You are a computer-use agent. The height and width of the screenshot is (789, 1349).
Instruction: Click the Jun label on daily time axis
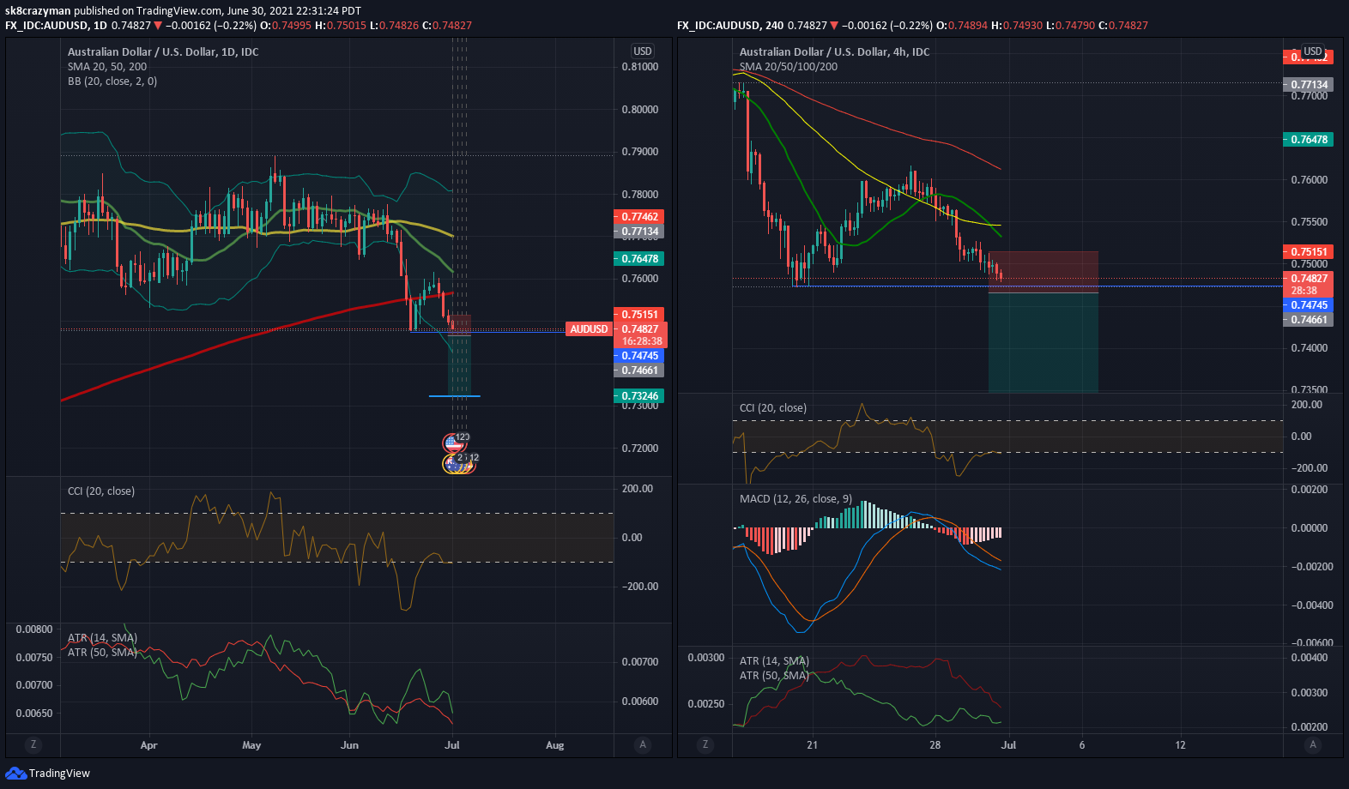349,744
